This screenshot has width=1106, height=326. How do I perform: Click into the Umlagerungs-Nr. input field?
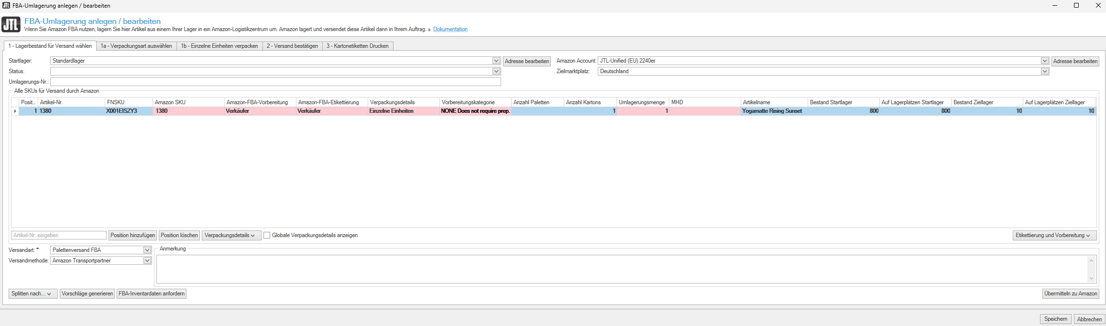275,82
